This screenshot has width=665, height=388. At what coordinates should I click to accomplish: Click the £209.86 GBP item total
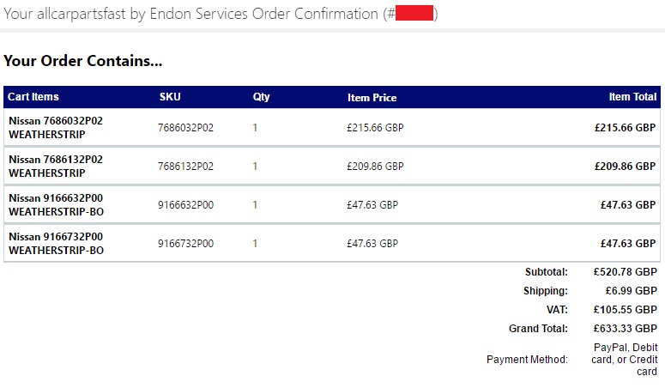[x=625, y=167]
